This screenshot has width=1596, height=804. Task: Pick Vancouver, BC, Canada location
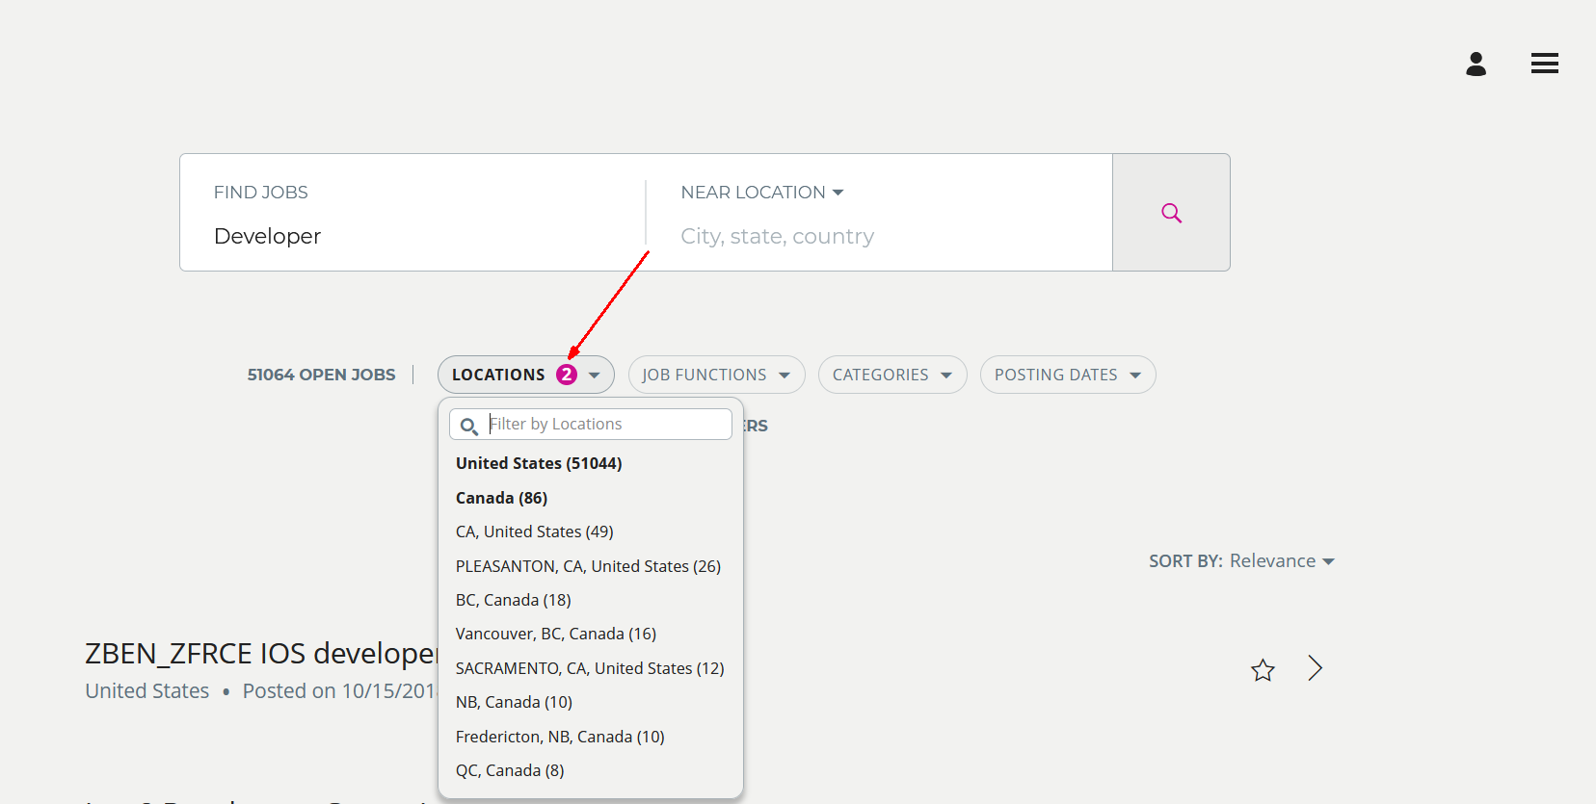556,634
